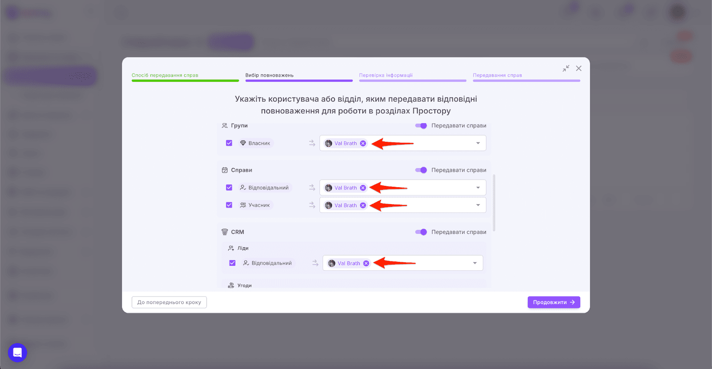The height and width of the screenshot is (369, 712).
Task: Expand Ліди Відповідальний user dropdown arrow
Action: click(475, 263)
